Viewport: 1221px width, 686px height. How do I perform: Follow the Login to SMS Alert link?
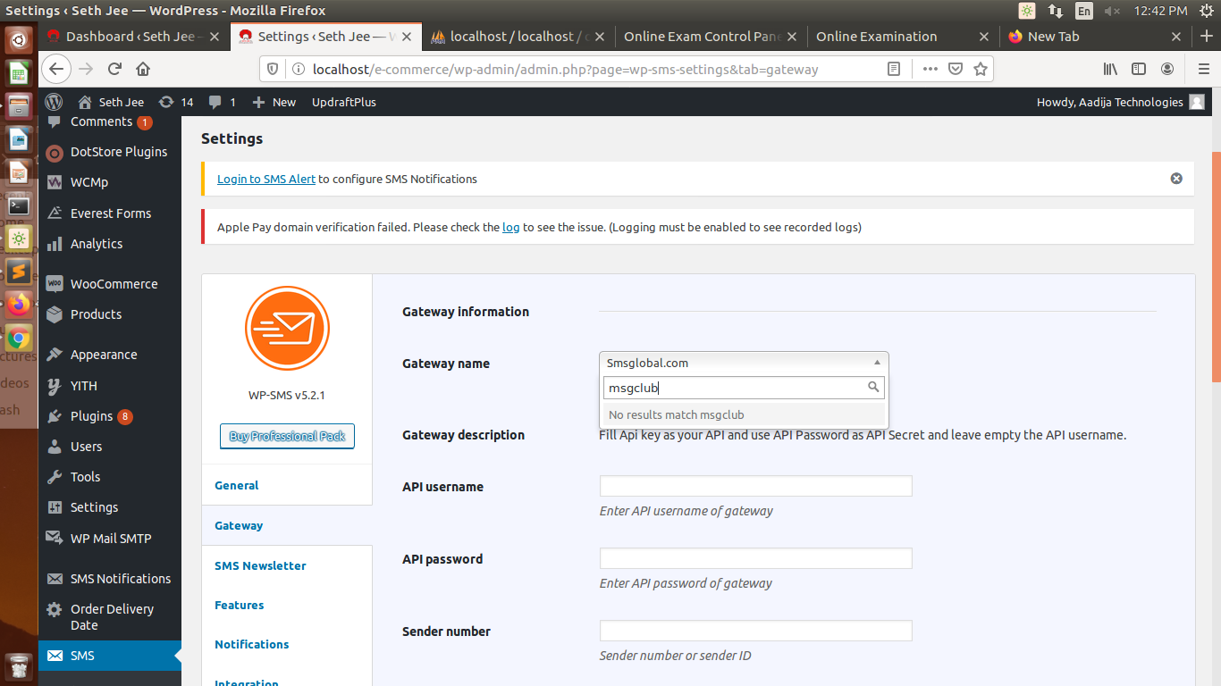(x=266, y=179)
